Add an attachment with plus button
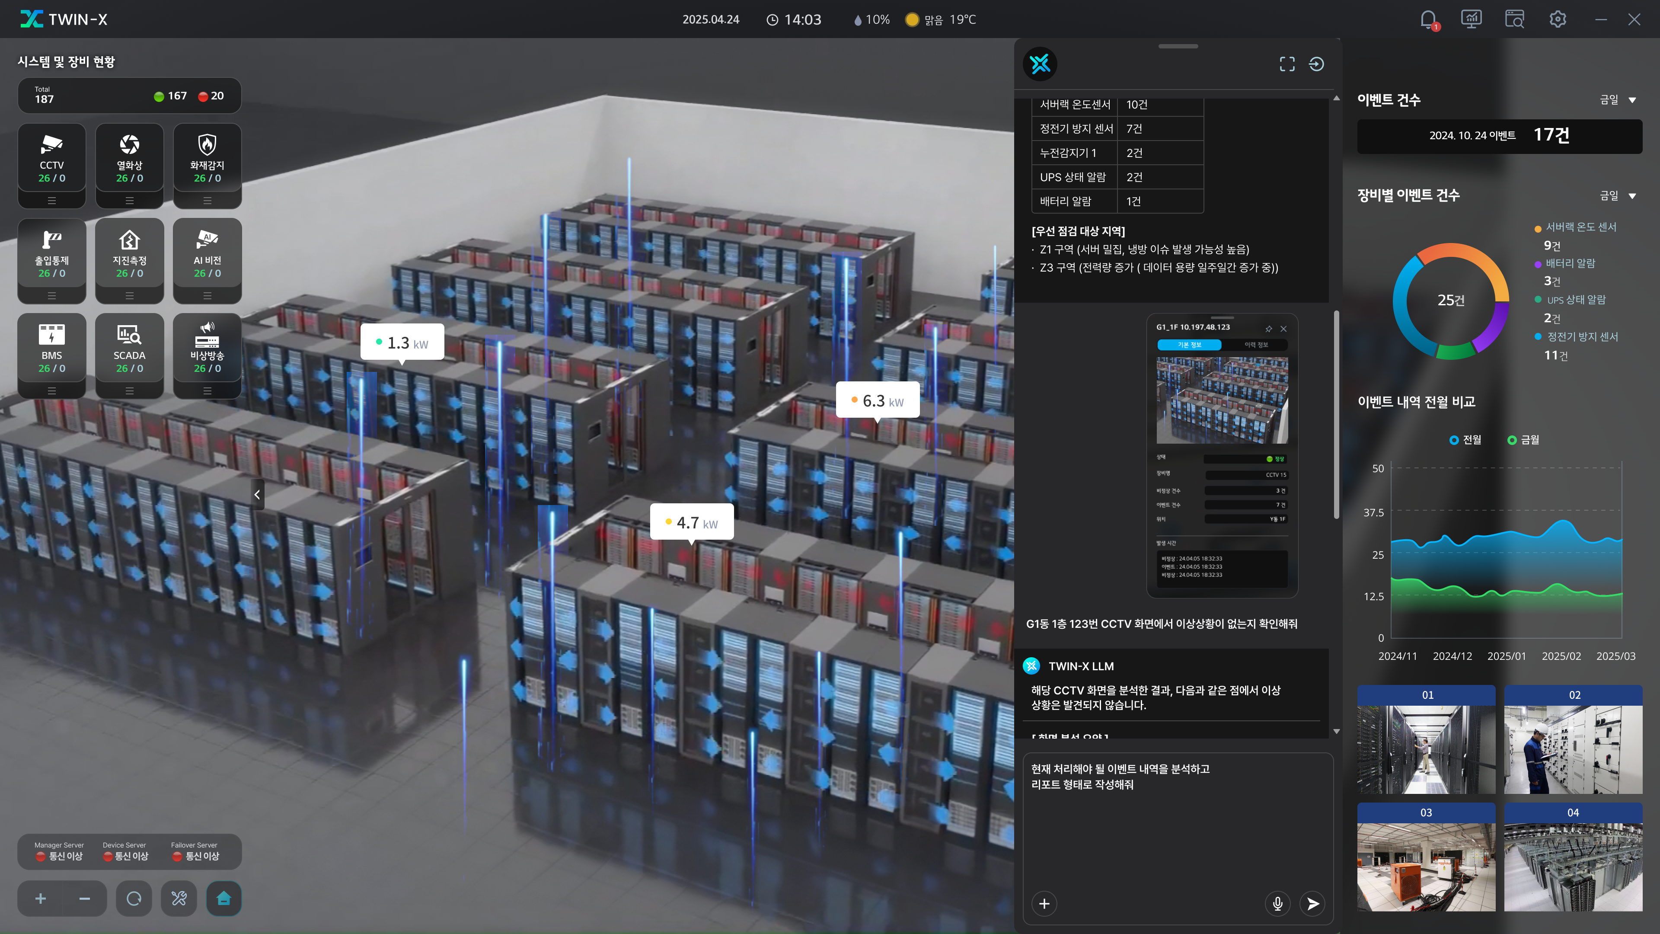The height and width of the screenshot is (934, 1660). click(x=1044, y=904)
